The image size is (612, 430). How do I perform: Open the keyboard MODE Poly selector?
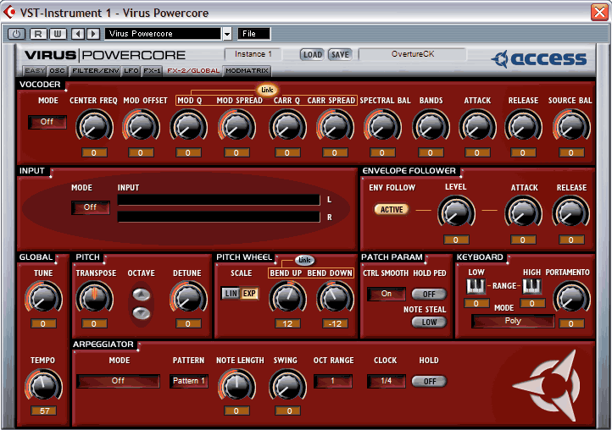(x=513, y=322)
